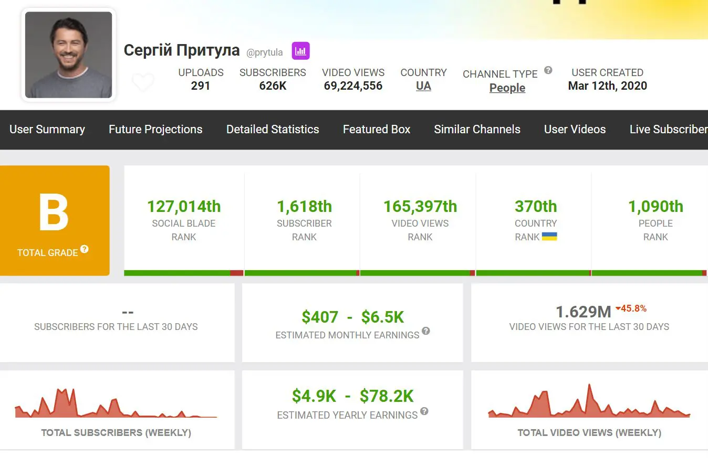The height and width of the screenshot is (458, 708).
Task: Toggle the favorite heart icon
Action: [143, 82]
